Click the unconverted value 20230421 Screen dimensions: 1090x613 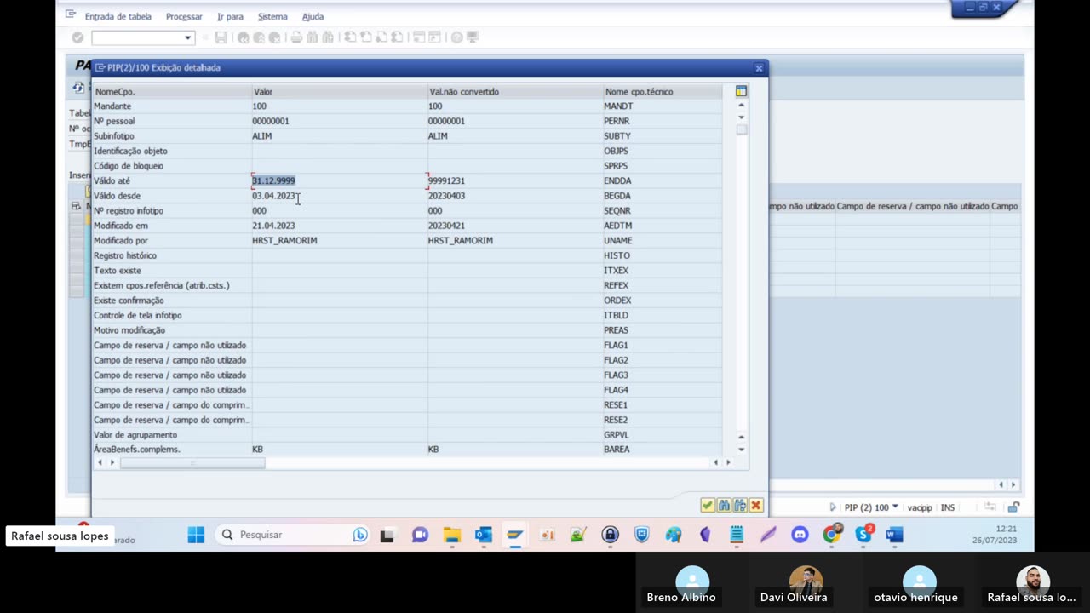click(446, 226)
